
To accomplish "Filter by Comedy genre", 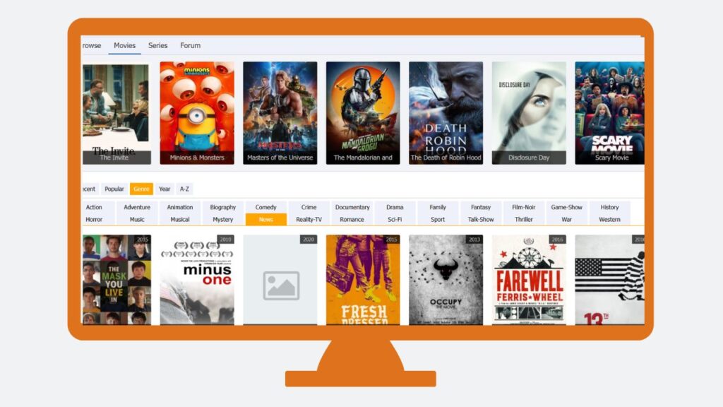I will click(266, 207).
